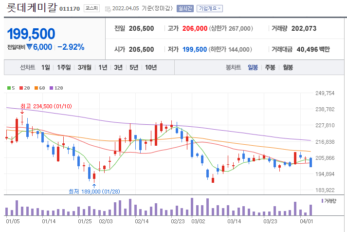
Task: Click the 최저 189,000 (01/28) marker
Action: [x=94, y=192]
